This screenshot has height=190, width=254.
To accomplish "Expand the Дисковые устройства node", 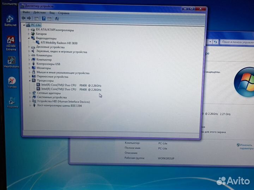I will click(29, 47).
